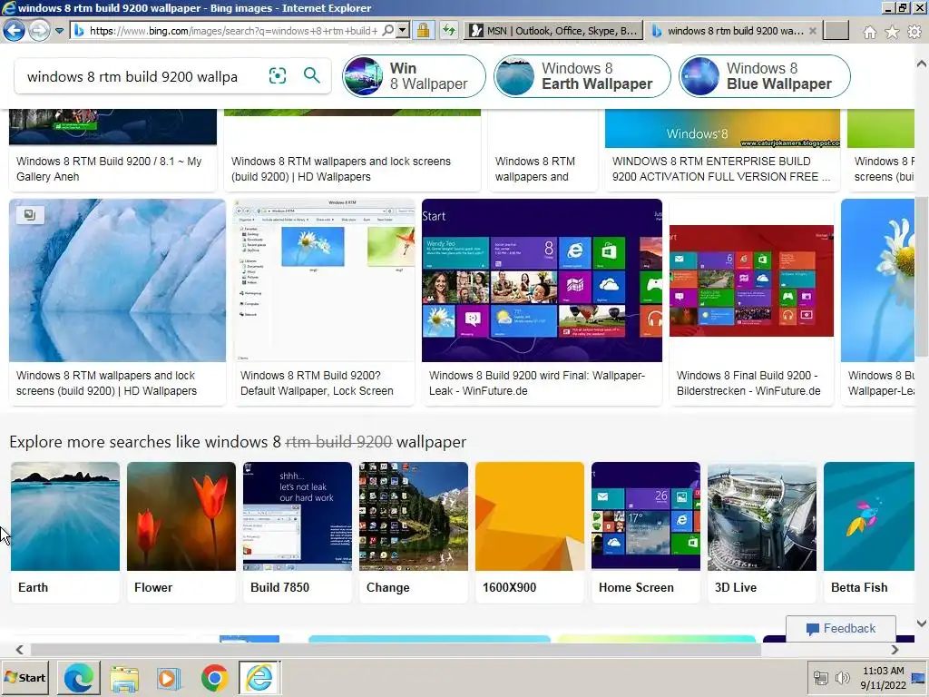Go back with the browser Back arrow
929x697 pixels.
pyautogui.click(x=14, y=30)
